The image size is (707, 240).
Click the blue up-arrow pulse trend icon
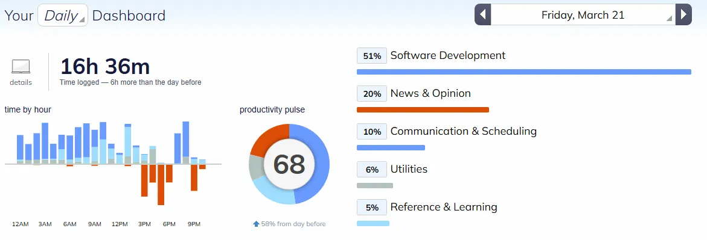pos(256,224)
